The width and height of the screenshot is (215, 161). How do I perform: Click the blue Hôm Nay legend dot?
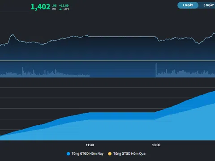(x=68, y=154)
